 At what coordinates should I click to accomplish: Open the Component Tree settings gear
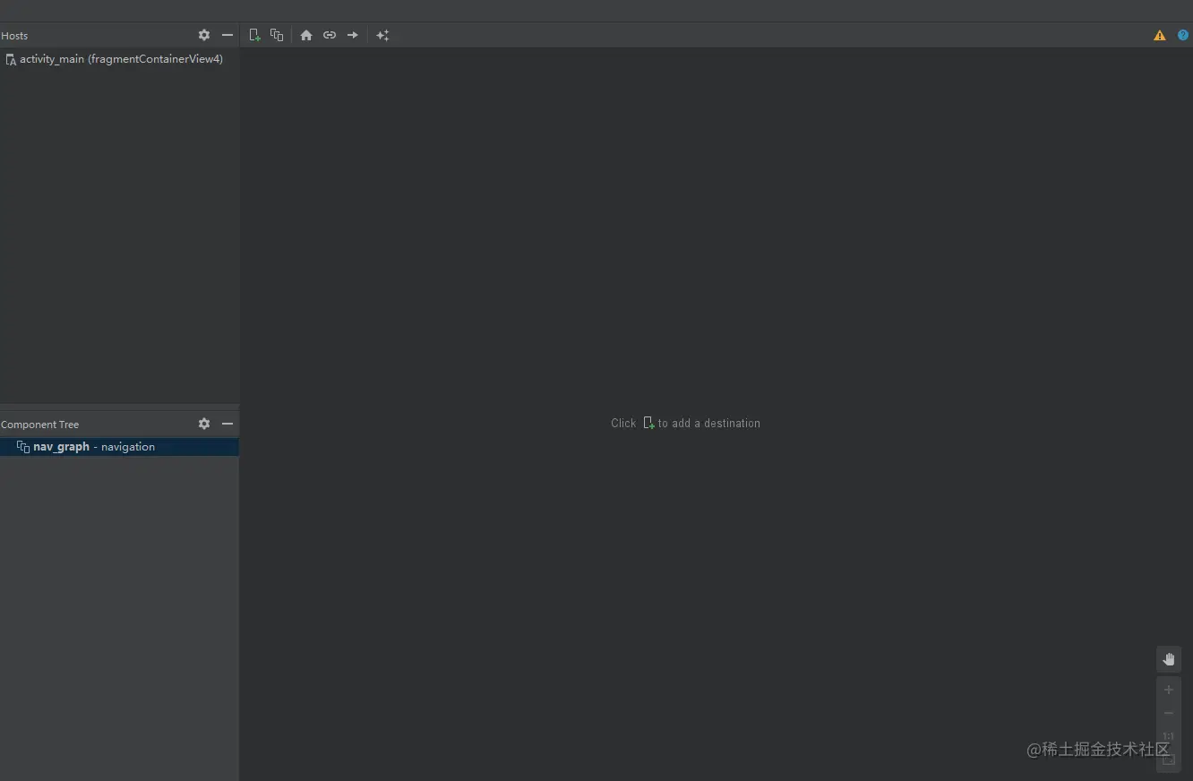[x=204, y=424]
